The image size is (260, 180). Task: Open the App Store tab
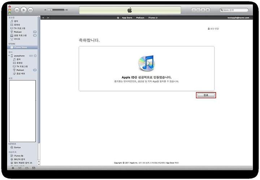127,18
